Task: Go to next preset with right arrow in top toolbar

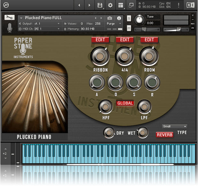Action: click(89, 5)
